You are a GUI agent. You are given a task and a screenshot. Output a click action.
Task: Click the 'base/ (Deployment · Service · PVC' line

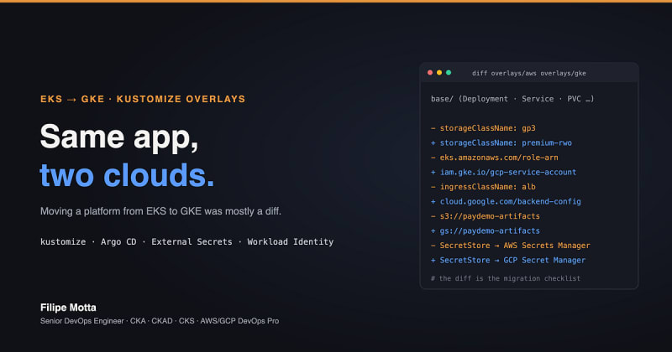512,99
